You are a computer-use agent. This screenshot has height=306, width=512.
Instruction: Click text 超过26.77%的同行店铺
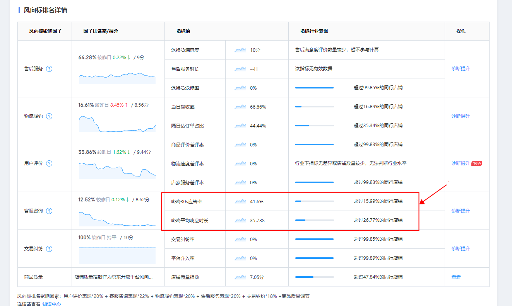point(378,220)
